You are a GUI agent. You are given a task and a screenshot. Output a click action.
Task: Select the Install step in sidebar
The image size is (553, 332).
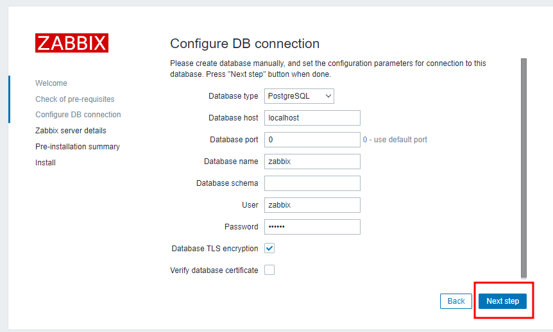coord(46,163)
